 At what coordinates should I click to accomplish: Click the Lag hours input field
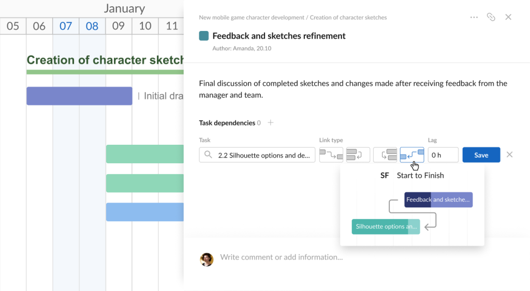[443, 155]
